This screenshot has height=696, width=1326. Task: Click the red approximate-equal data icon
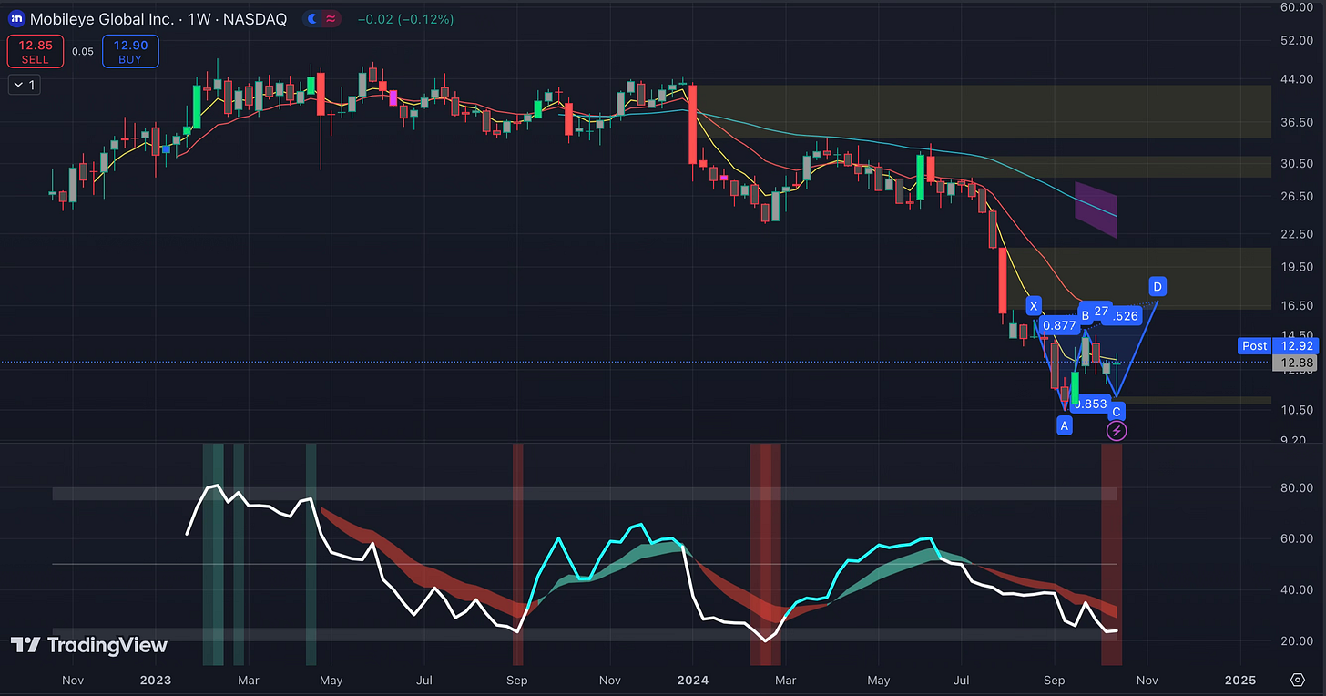pyautogui.click(x=331, y=18)
